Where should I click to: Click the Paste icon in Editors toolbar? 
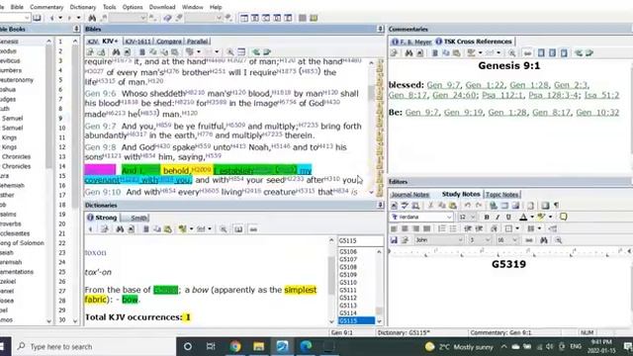pos(453,206)
